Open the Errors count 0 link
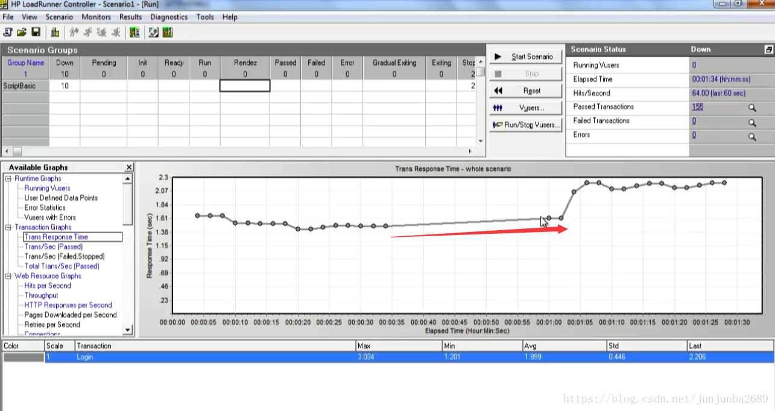Image resolution: width=775 pixels, height=411 pixels. (x=694, y=134)
